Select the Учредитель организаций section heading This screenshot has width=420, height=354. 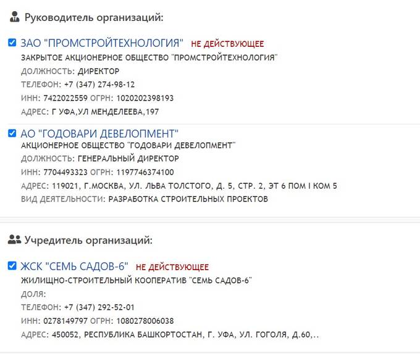(88, 240)
